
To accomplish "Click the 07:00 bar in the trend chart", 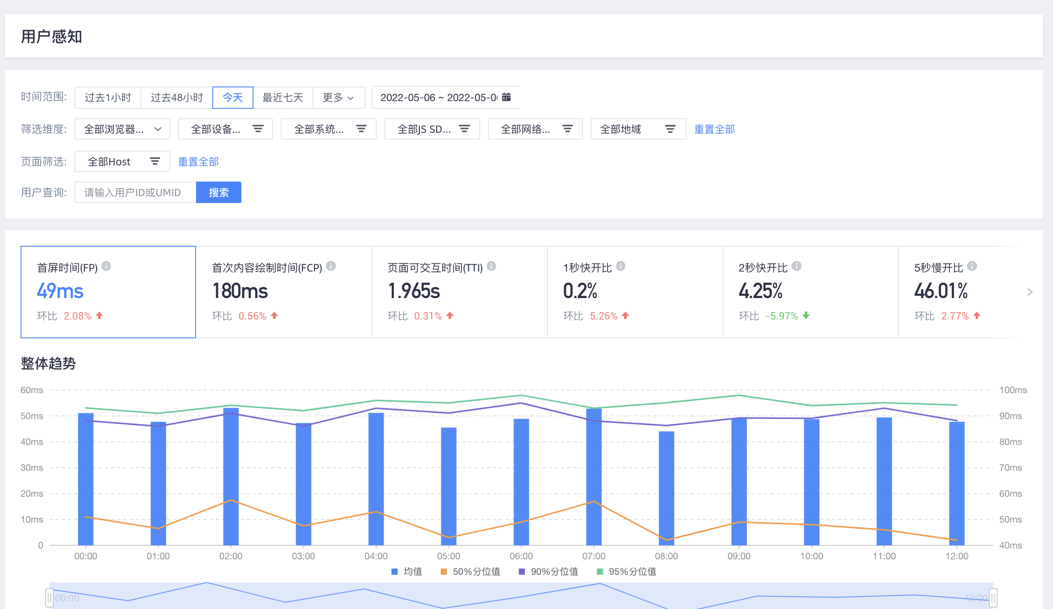I will 594,477.
